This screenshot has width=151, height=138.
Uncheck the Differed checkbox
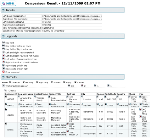tap(10, 82)
